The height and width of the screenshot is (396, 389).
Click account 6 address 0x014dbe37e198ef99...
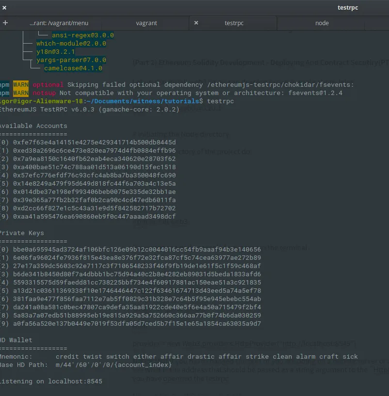pos(94,192)
